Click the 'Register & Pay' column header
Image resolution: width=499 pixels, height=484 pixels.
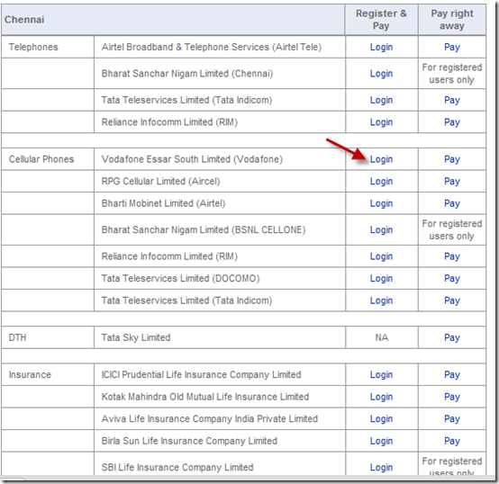[x=381, y=20]
